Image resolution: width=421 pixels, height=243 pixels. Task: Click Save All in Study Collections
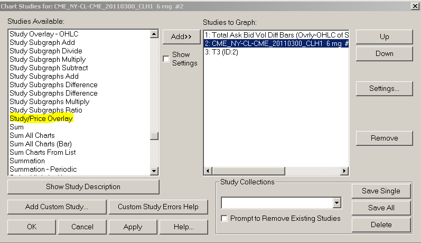click(x=381, y=208)
